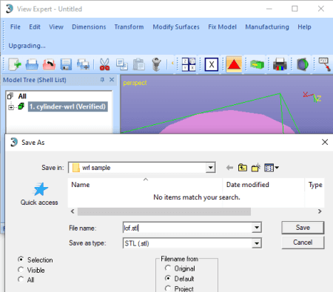333x292 pixels.
Task: Open the Transform menu
Action: [x=129, y=27]
